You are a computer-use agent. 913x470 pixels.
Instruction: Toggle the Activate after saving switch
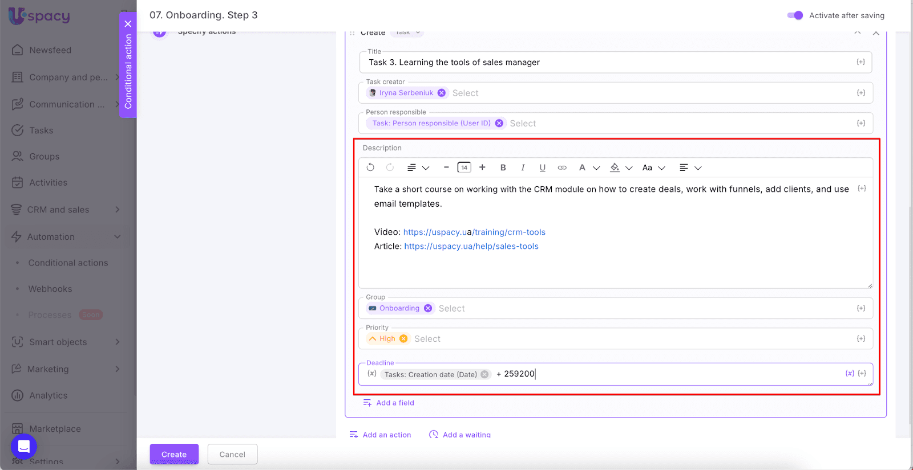pyautogui.click(x=795, y=15)
